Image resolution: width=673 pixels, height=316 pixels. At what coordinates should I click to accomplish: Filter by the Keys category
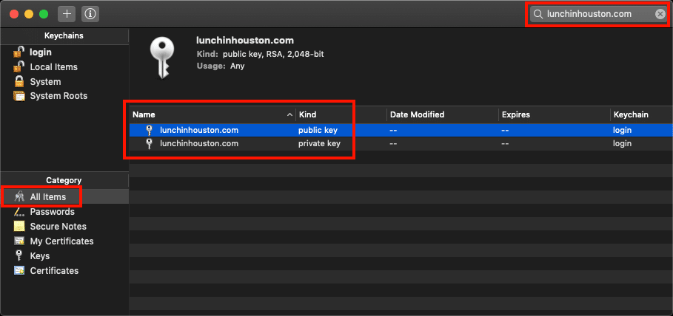[x=39, y=256]
